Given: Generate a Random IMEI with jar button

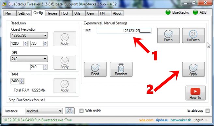Looking at the screenshot, I should [121, 69].
